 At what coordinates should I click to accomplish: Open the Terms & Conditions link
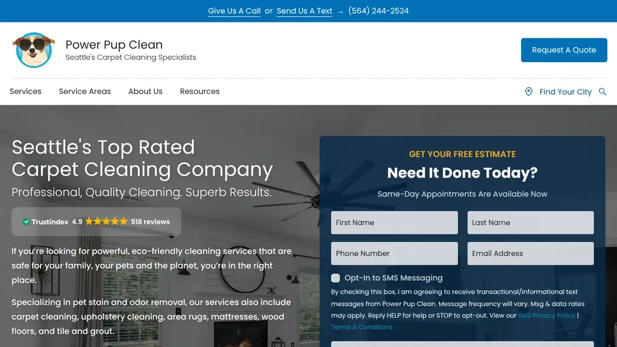click(x=362, y=327)
